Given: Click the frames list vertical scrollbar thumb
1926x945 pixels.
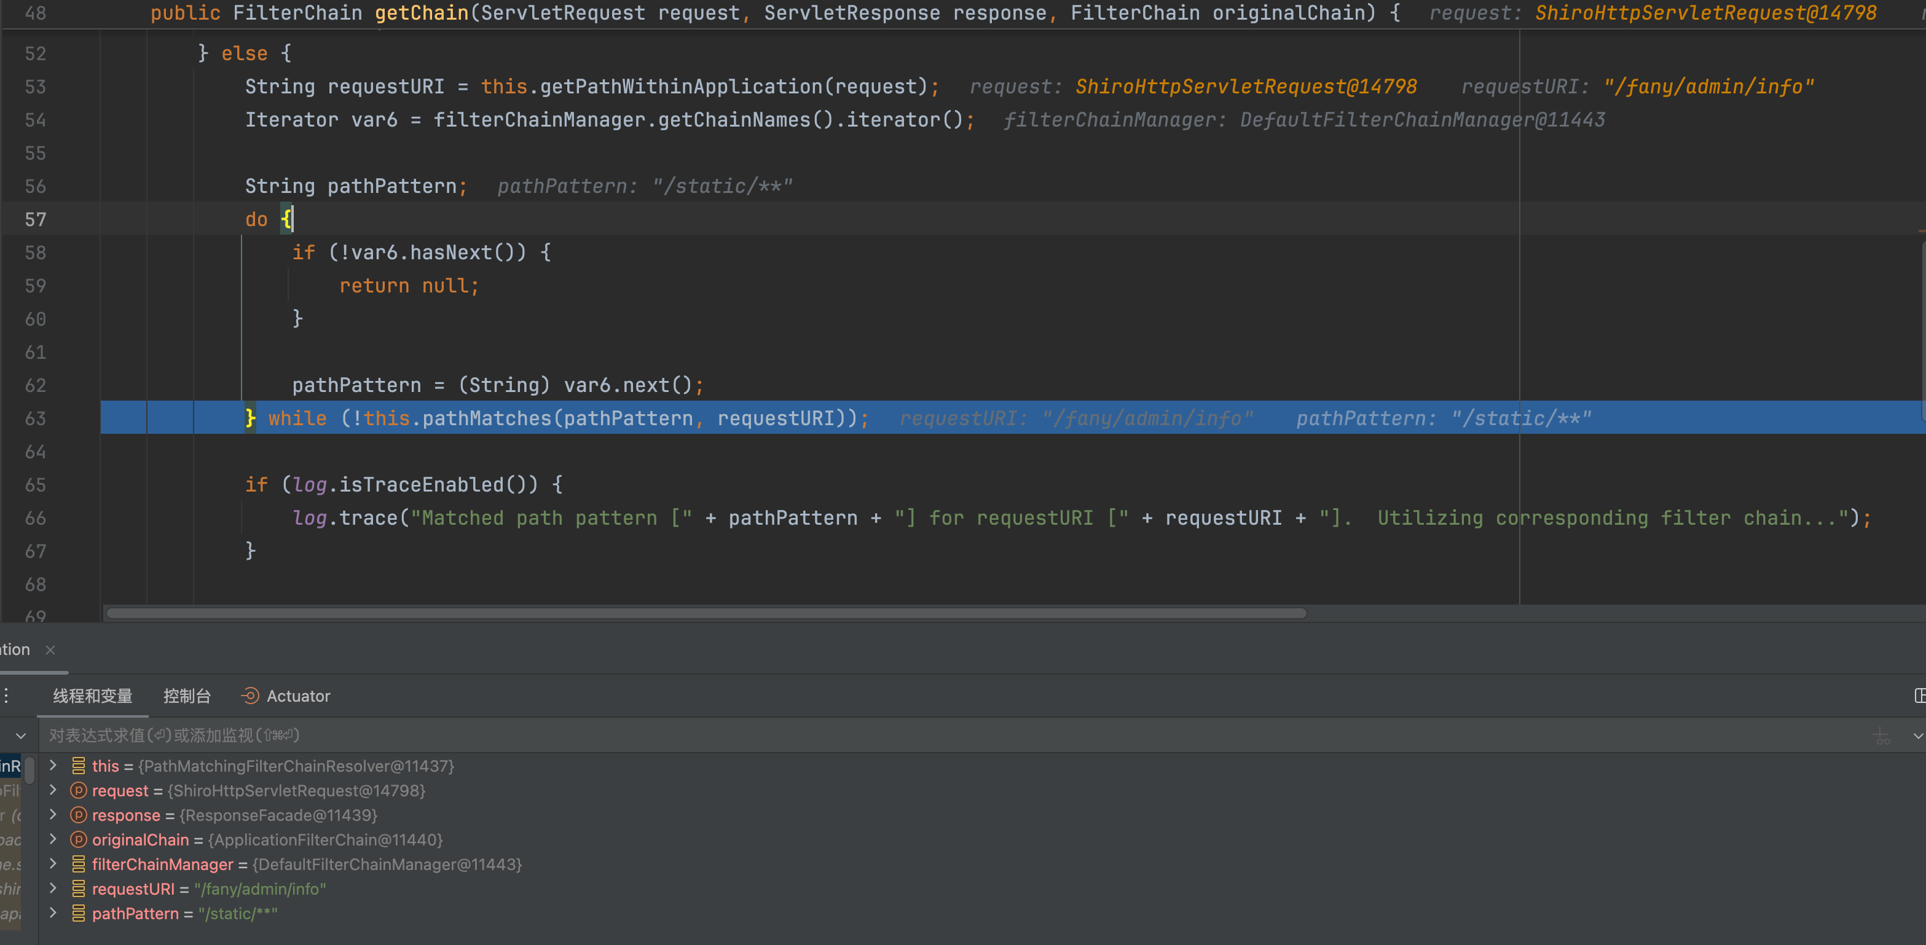Looking at the screenshot, I should coord(30,770).
